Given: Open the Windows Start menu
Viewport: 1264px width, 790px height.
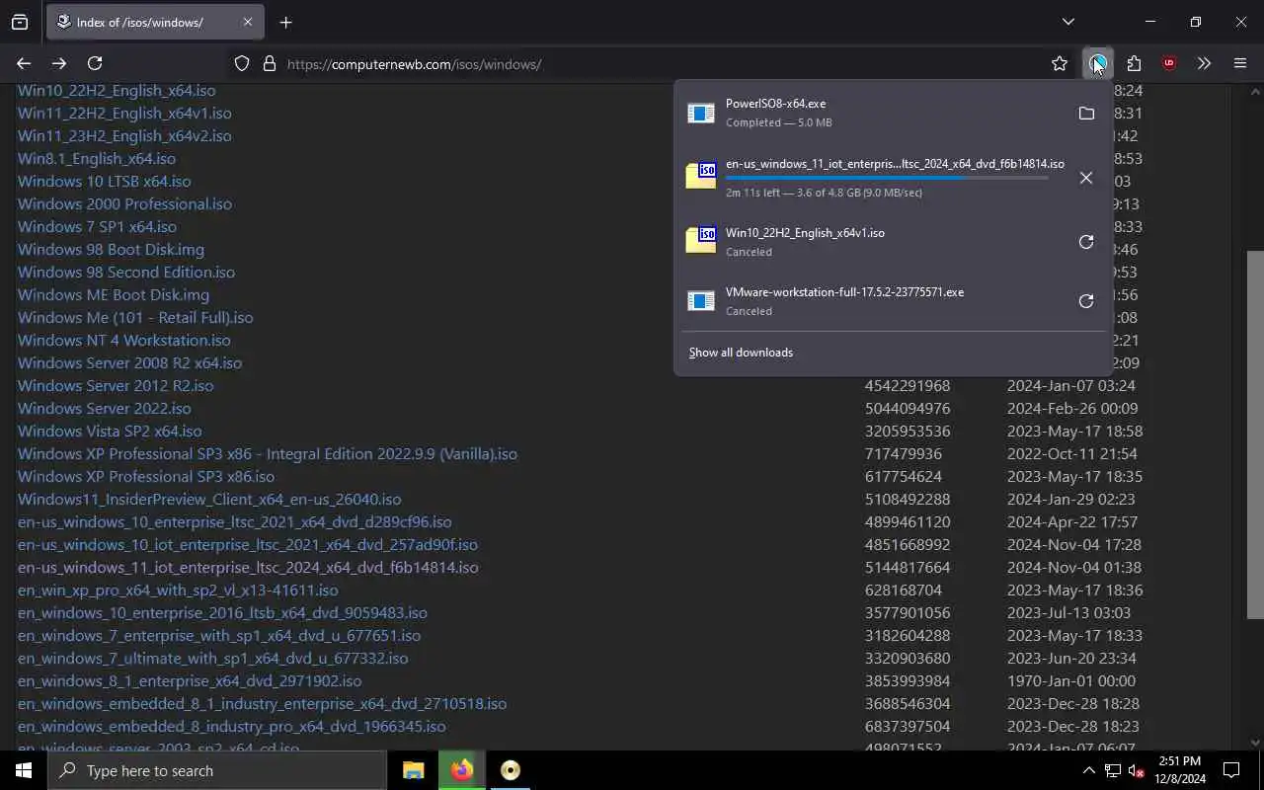Looking at the screenshot, I should 24,770.
